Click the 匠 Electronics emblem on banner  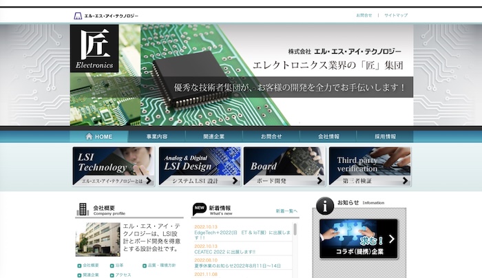point(94,49)
